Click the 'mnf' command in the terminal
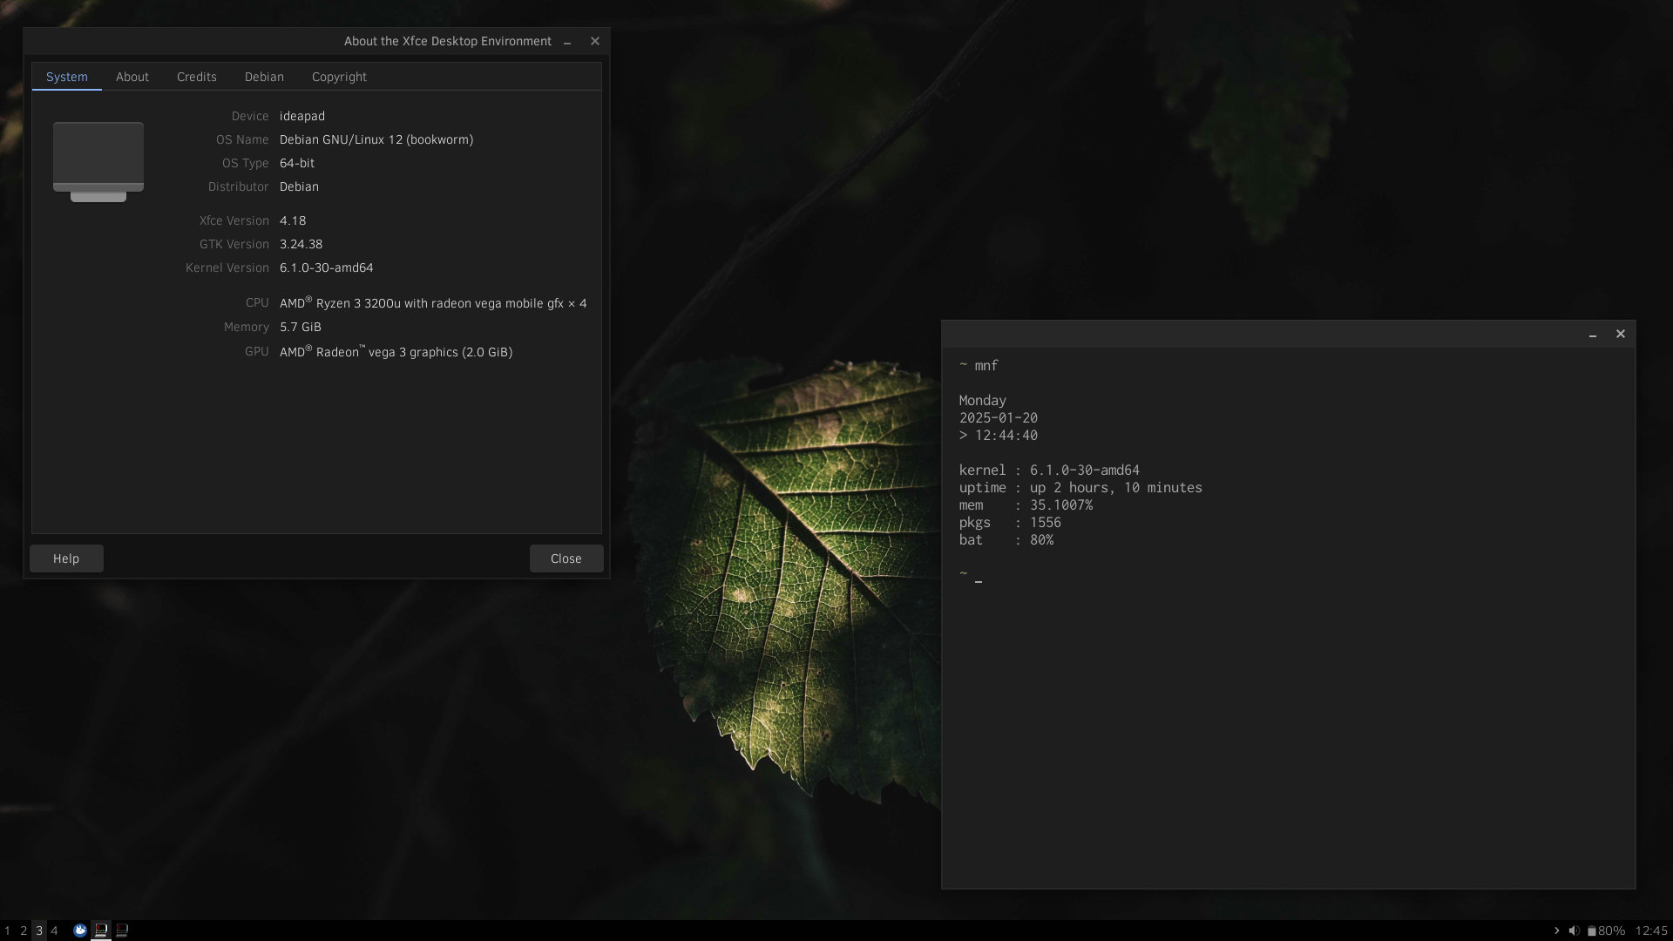The image size is (1673, 941). [986, 366]
